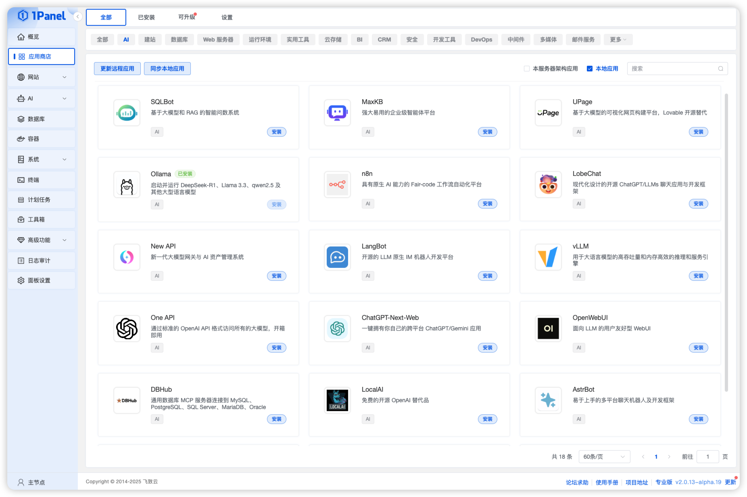
Task: Click the search magnifier icon
Action: point(720,69)
